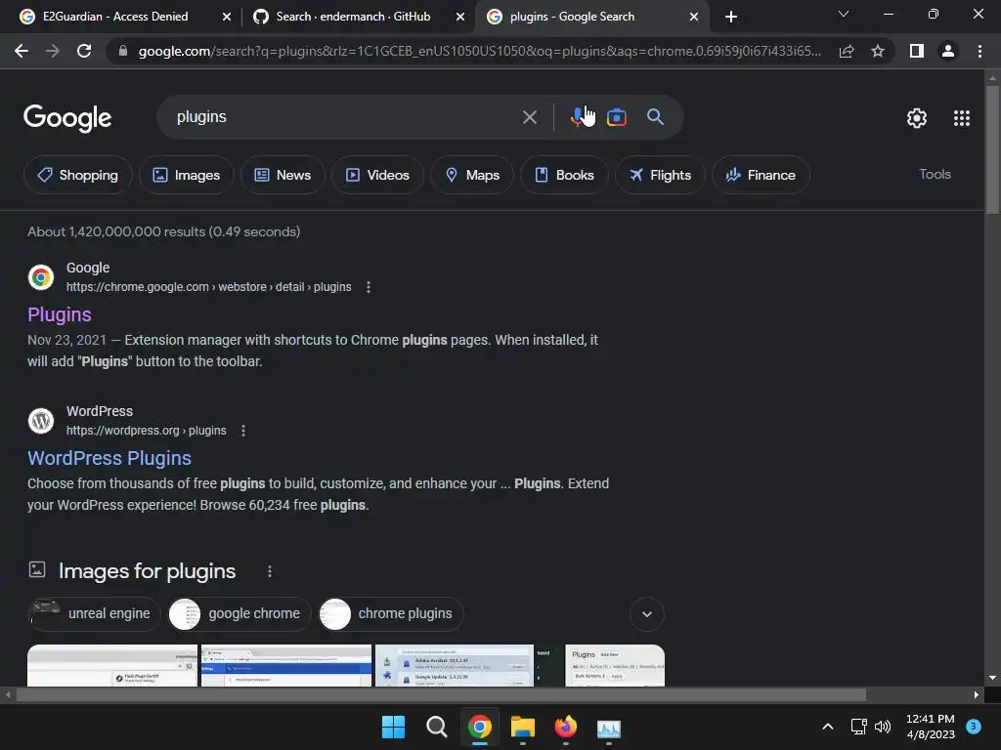Open the more options for Chrome webstore result
The image size is (1001, 750).
369,287
